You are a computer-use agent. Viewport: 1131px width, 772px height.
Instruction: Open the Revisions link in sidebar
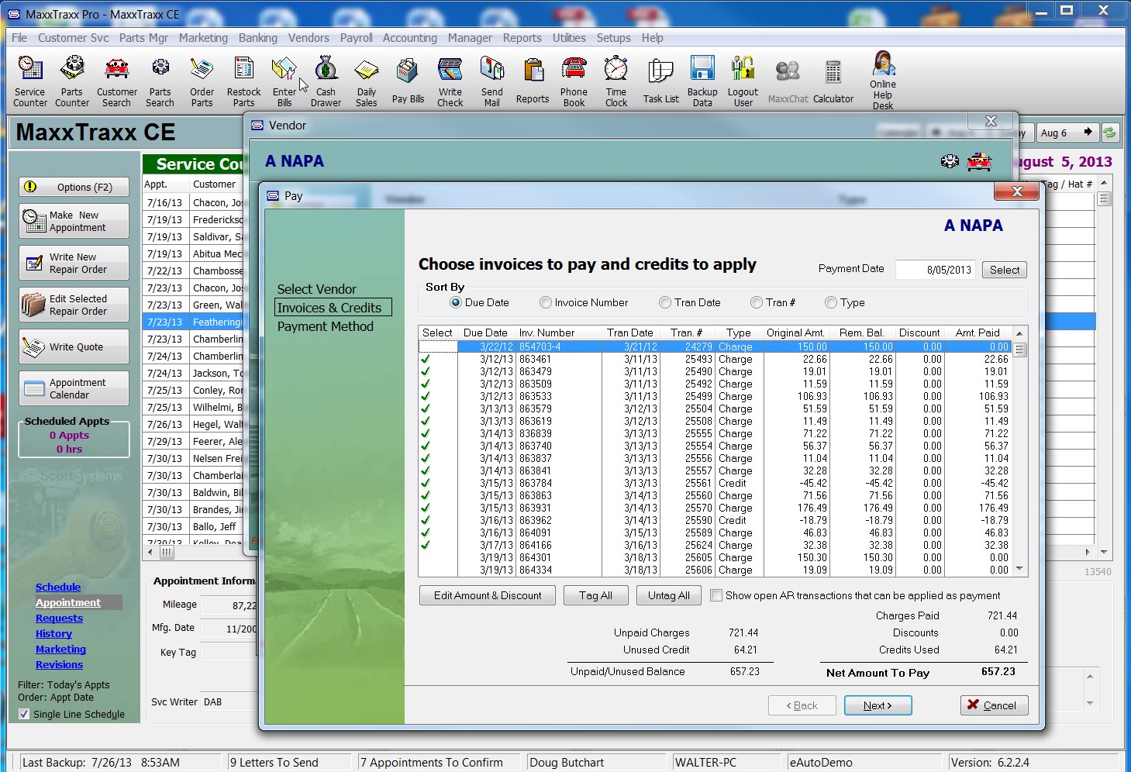coord(59,664)
